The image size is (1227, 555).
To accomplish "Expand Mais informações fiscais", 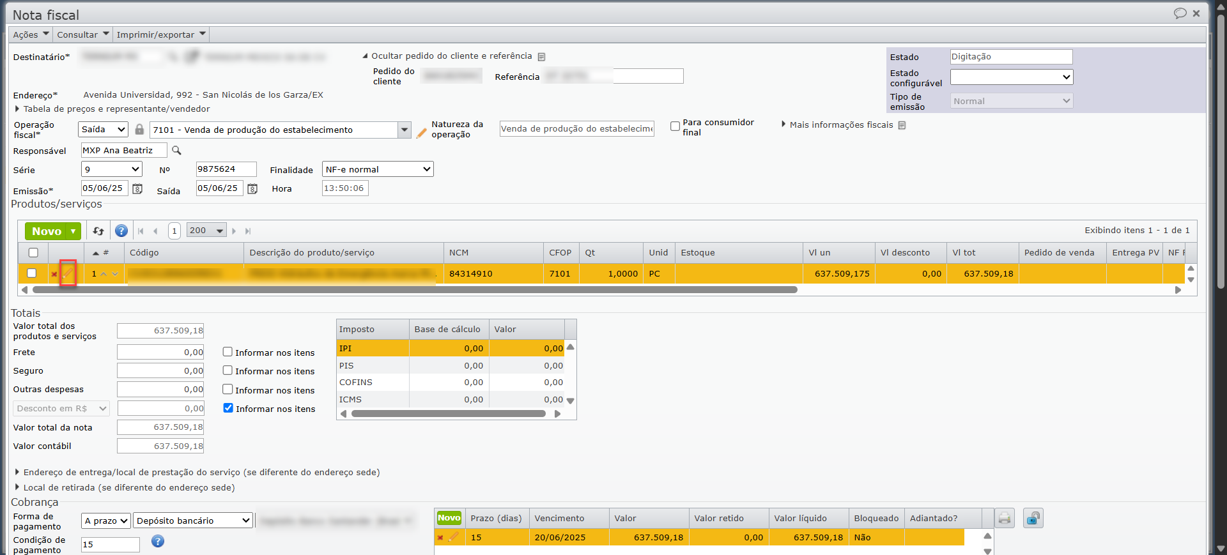I will (x=837, y=125).
